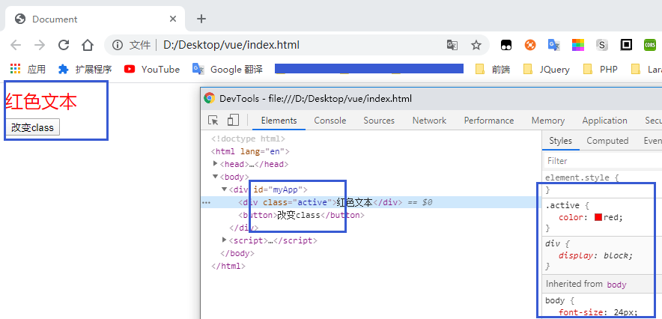Go forward to the next page
The height and width of the screenshot is (319, 662).
click(x=40, y=45)
